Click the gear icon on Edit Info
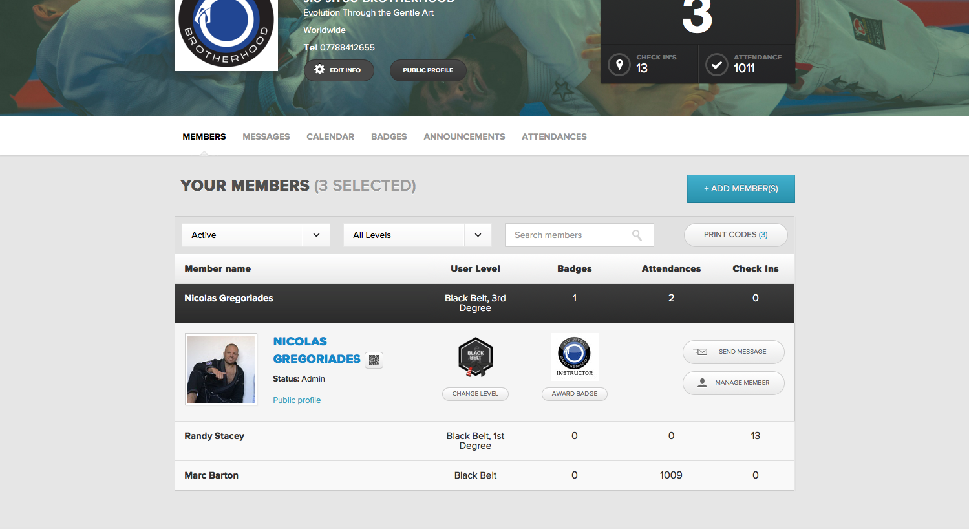 click(319, 70)
